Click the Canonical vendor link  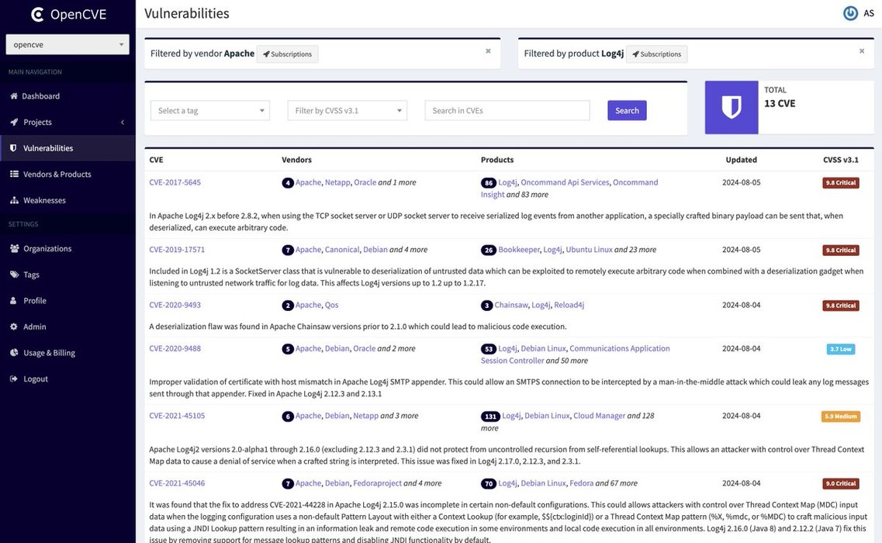(x=342, y=249)
